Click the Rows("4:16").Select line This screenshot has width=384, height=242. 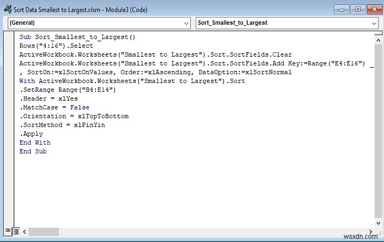pos(56,46)
